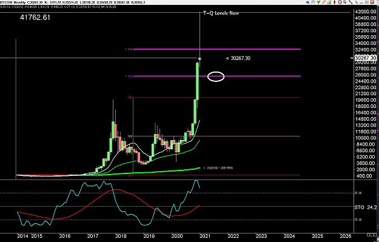Click the circular zoom-out minus icon
379x242 pixels.
[x=340, y=2]
